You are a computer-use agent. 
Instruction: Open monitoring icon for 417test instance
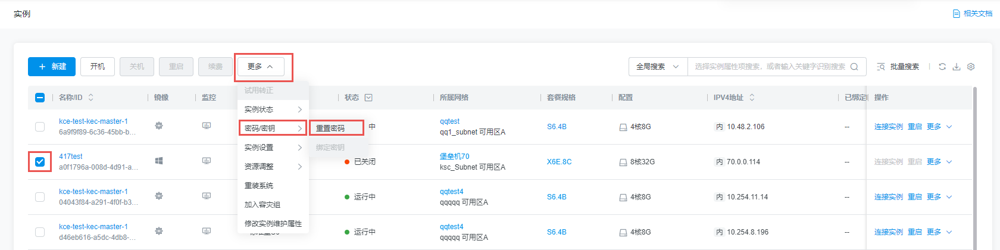click(x=207, y=161)
